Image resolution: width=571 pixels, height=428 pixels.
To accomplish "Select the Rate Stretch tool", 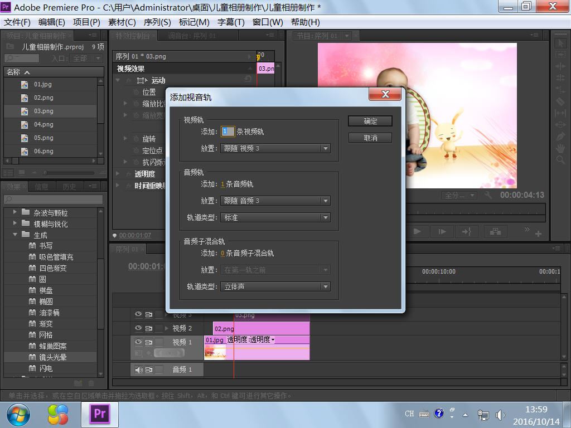I will [560, 90].
